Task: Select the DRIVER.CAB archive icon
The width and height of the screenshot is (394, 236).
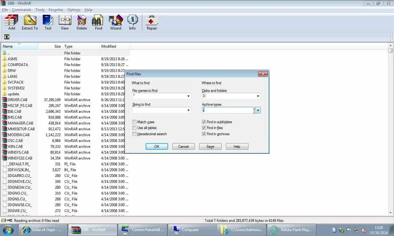Action: click(4, 100)
